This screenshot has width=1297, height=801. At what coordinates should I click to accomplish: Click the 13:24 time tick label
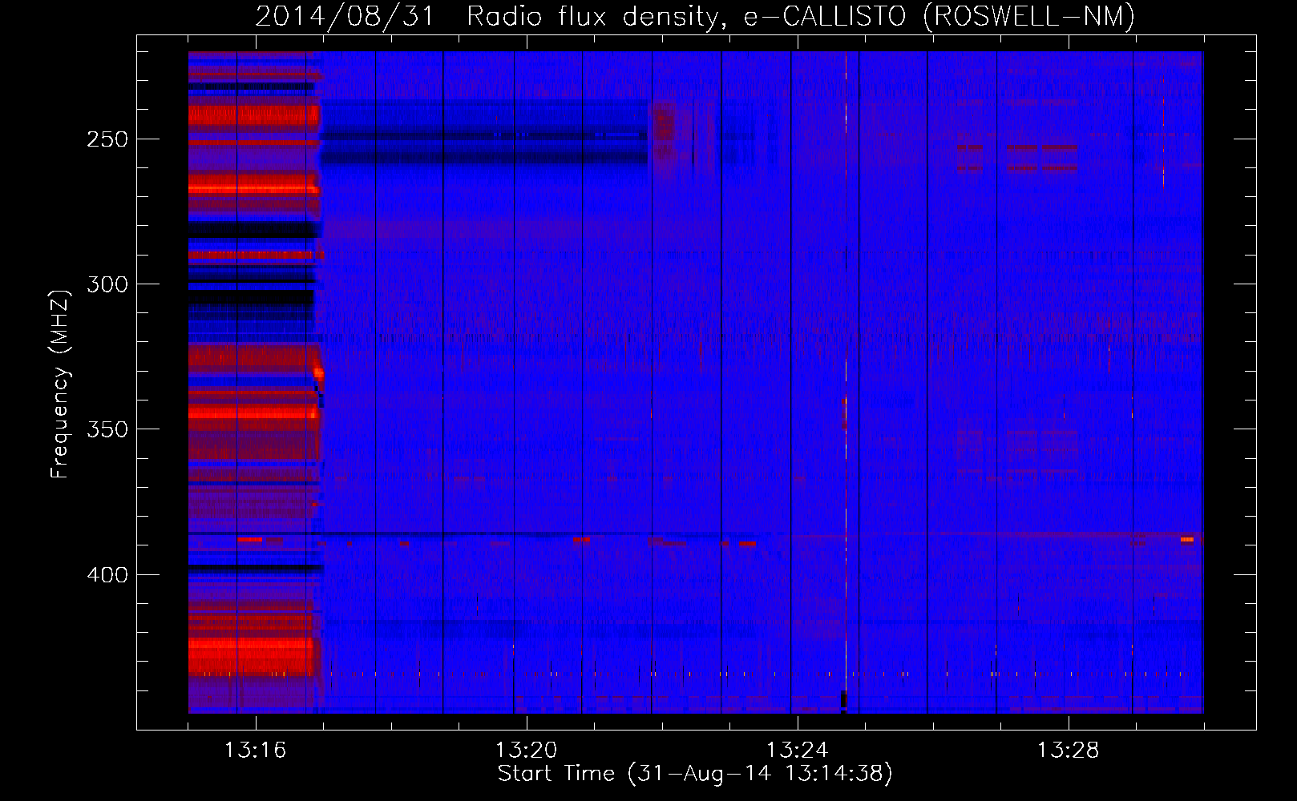click(797, 751)
